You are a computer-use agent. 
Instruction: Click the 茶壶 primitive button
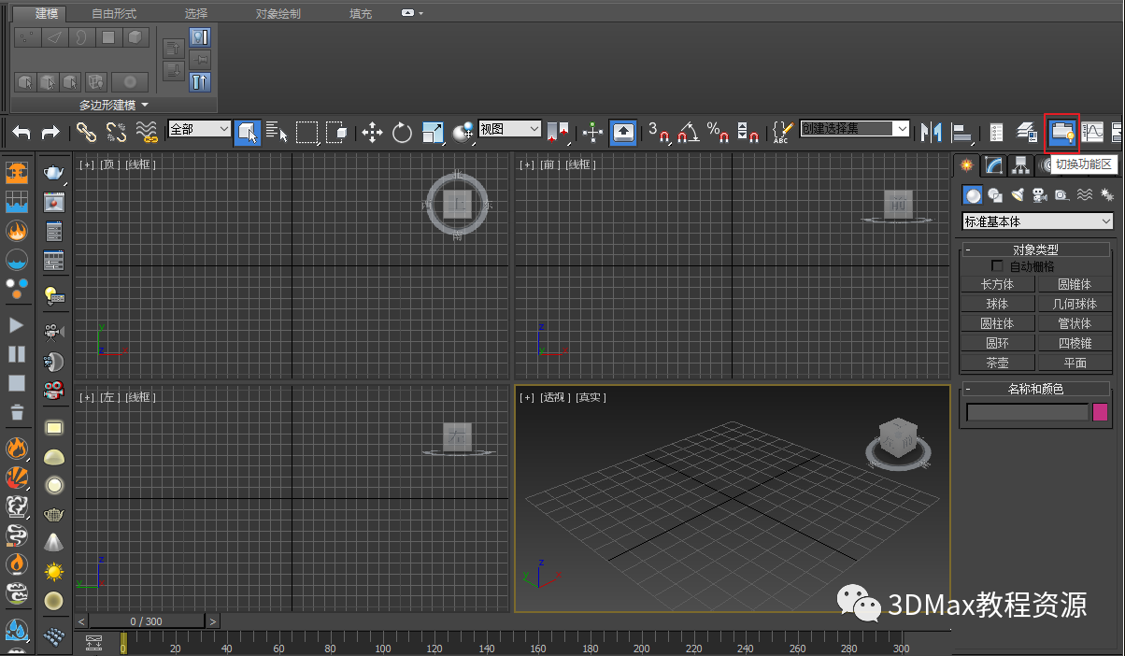997,363
